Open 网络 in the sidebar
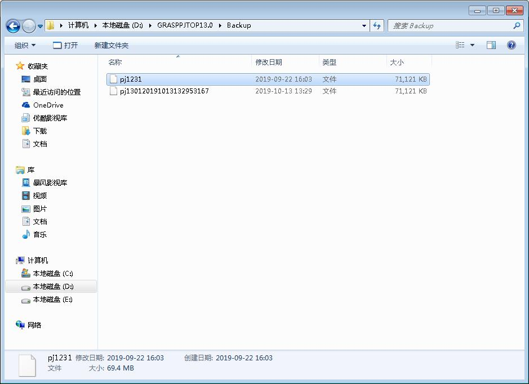The width and height of the screenshot is (529, 384). pos(34,325)
